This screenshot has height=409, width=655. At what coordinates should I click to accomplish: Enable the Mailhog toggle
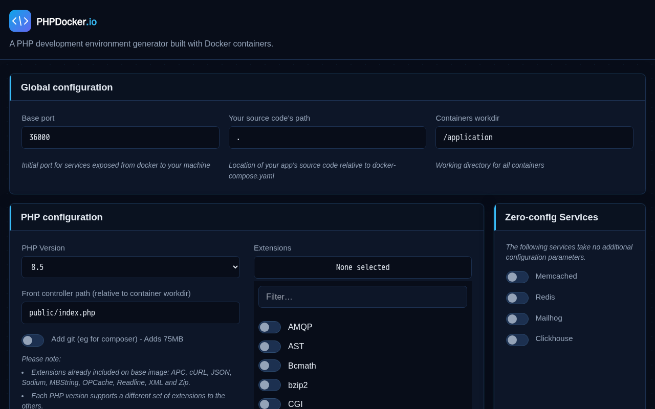pyautogui.click(x=517, y=319)
